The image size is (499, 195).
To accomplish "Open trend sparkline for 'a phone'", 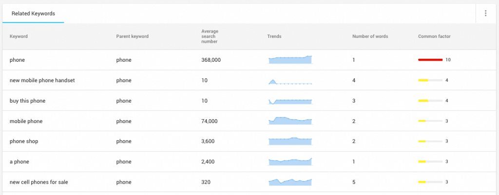I will pos(290,161).
